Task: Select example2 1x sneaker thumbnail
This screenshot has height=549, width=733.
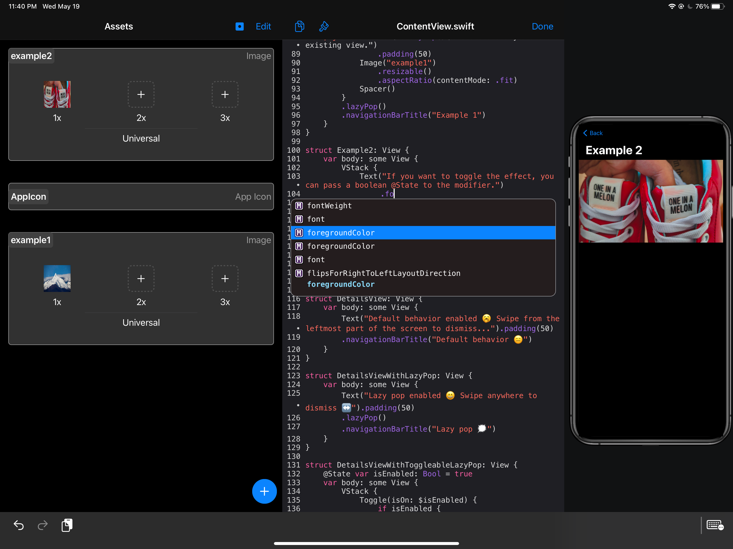Action: point(57,95)
